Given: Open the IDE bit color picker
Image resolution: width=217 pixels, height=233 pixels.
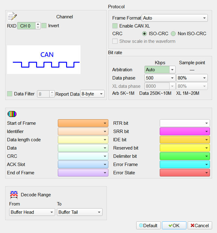Looking at the screenshot, I should coord(185,140).
